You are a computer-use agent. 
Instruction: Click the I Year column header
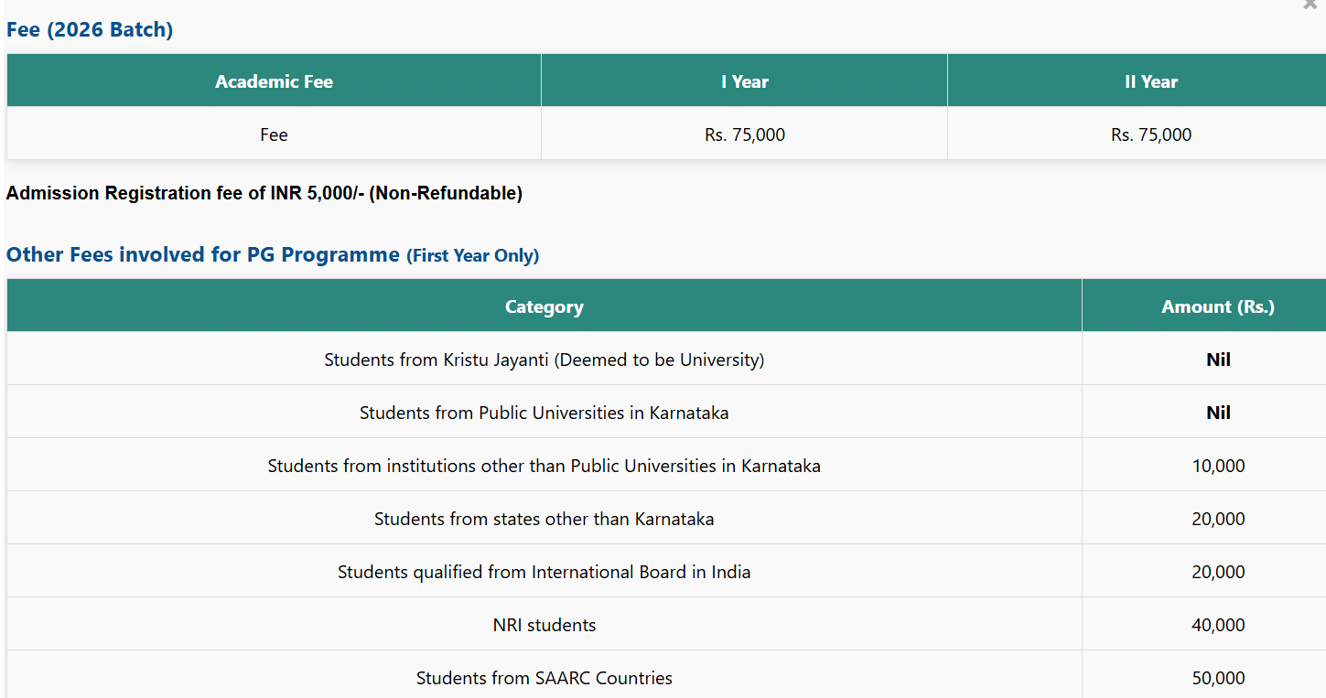point(744,81)
